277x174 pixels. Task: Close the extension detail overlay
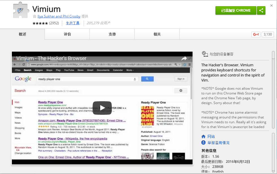coord(272,6)
